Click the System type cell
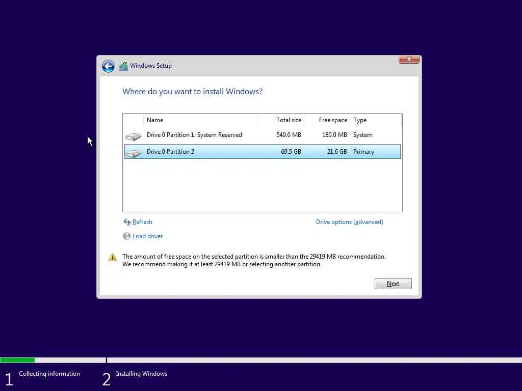 click(363, 135)
